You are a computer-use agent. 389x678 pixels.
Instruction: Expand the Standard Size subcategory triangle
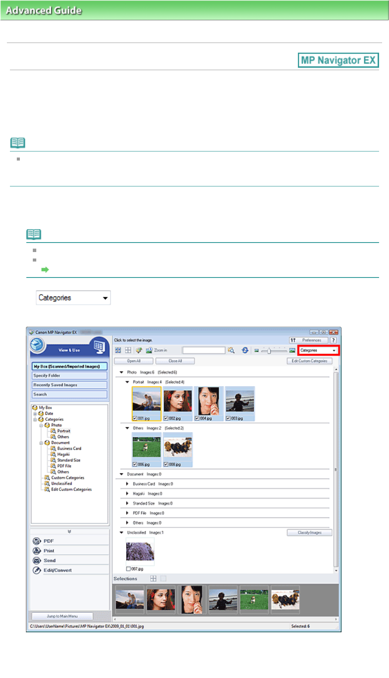tap(127, 503)
